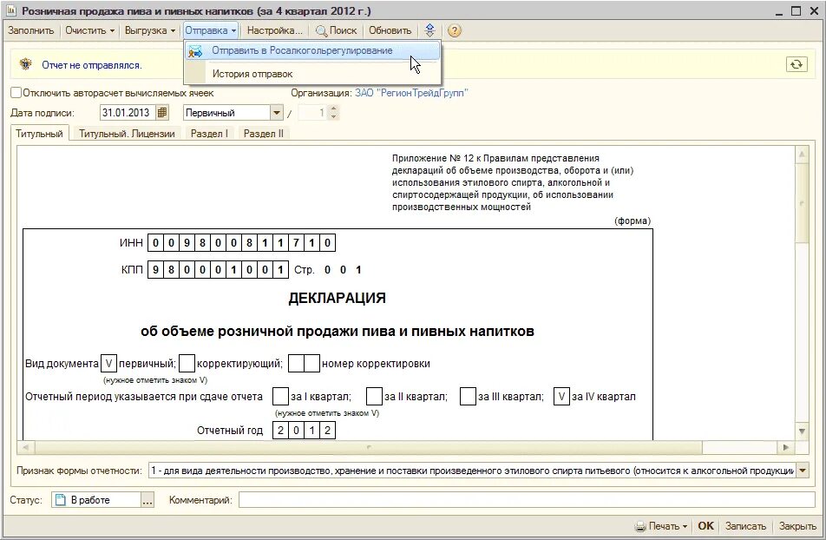
Task: Click the Дата подписи date field
Action: 128,112
